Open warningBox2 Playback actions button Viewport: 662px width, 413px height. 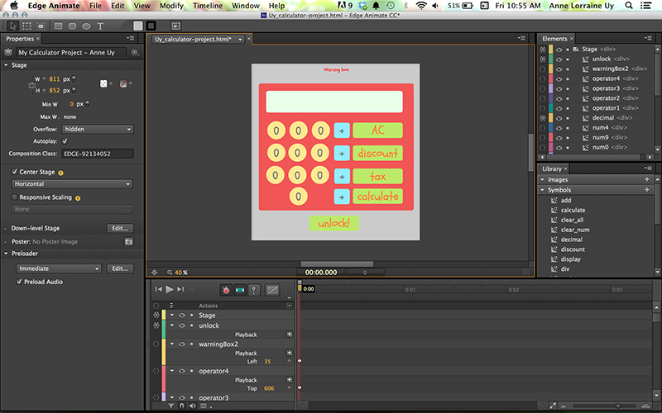coord(289,354)
